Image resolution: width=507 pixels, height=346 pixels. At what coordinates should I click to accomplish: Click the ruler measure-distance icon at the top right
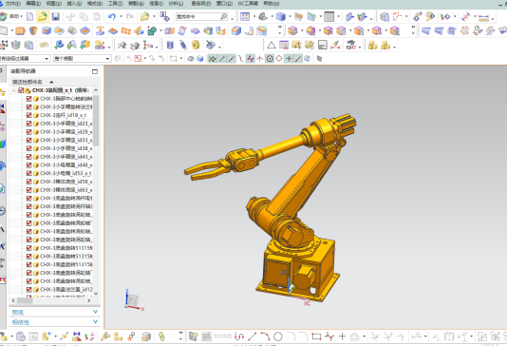pyautogui.click(x=483, y=17)
